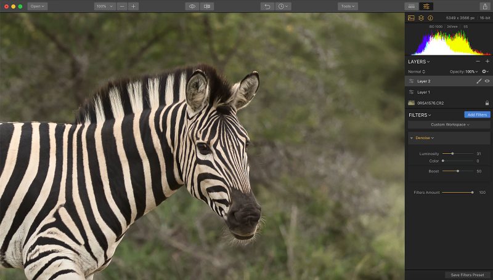Click the Save Filters Preset button

click(467, 275)
